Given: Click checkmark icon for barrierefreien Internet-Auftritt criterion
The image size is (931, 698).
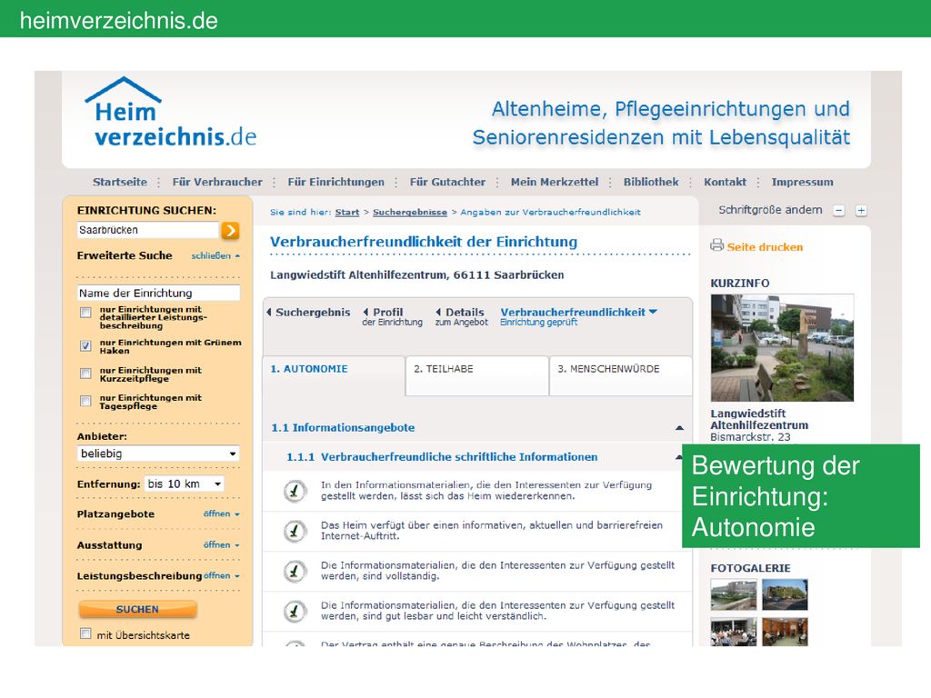Looking at the screenshot, I should click(295, 531).
